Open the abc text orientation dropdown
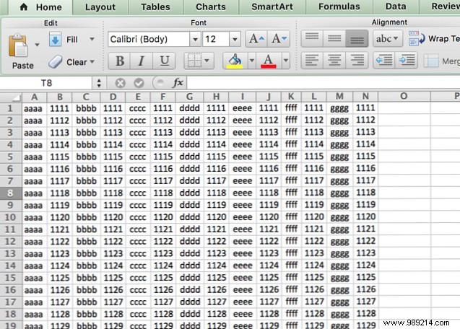 [387, 38]
